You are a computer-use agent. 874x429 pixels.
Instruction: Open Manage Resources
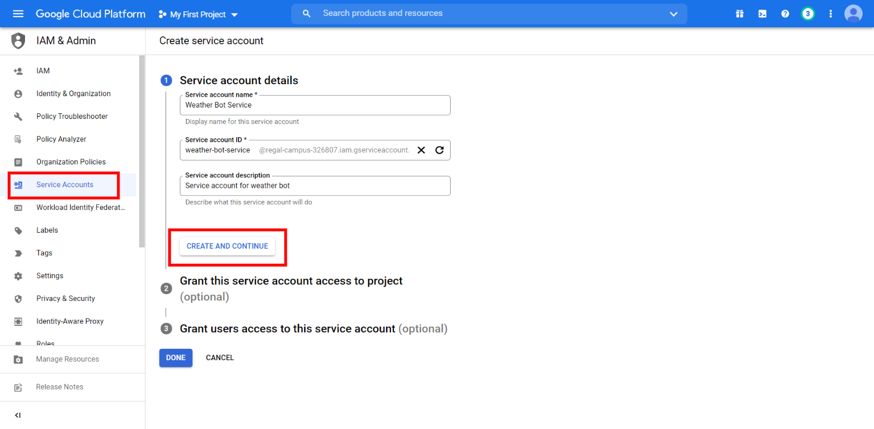coord(67,359)
